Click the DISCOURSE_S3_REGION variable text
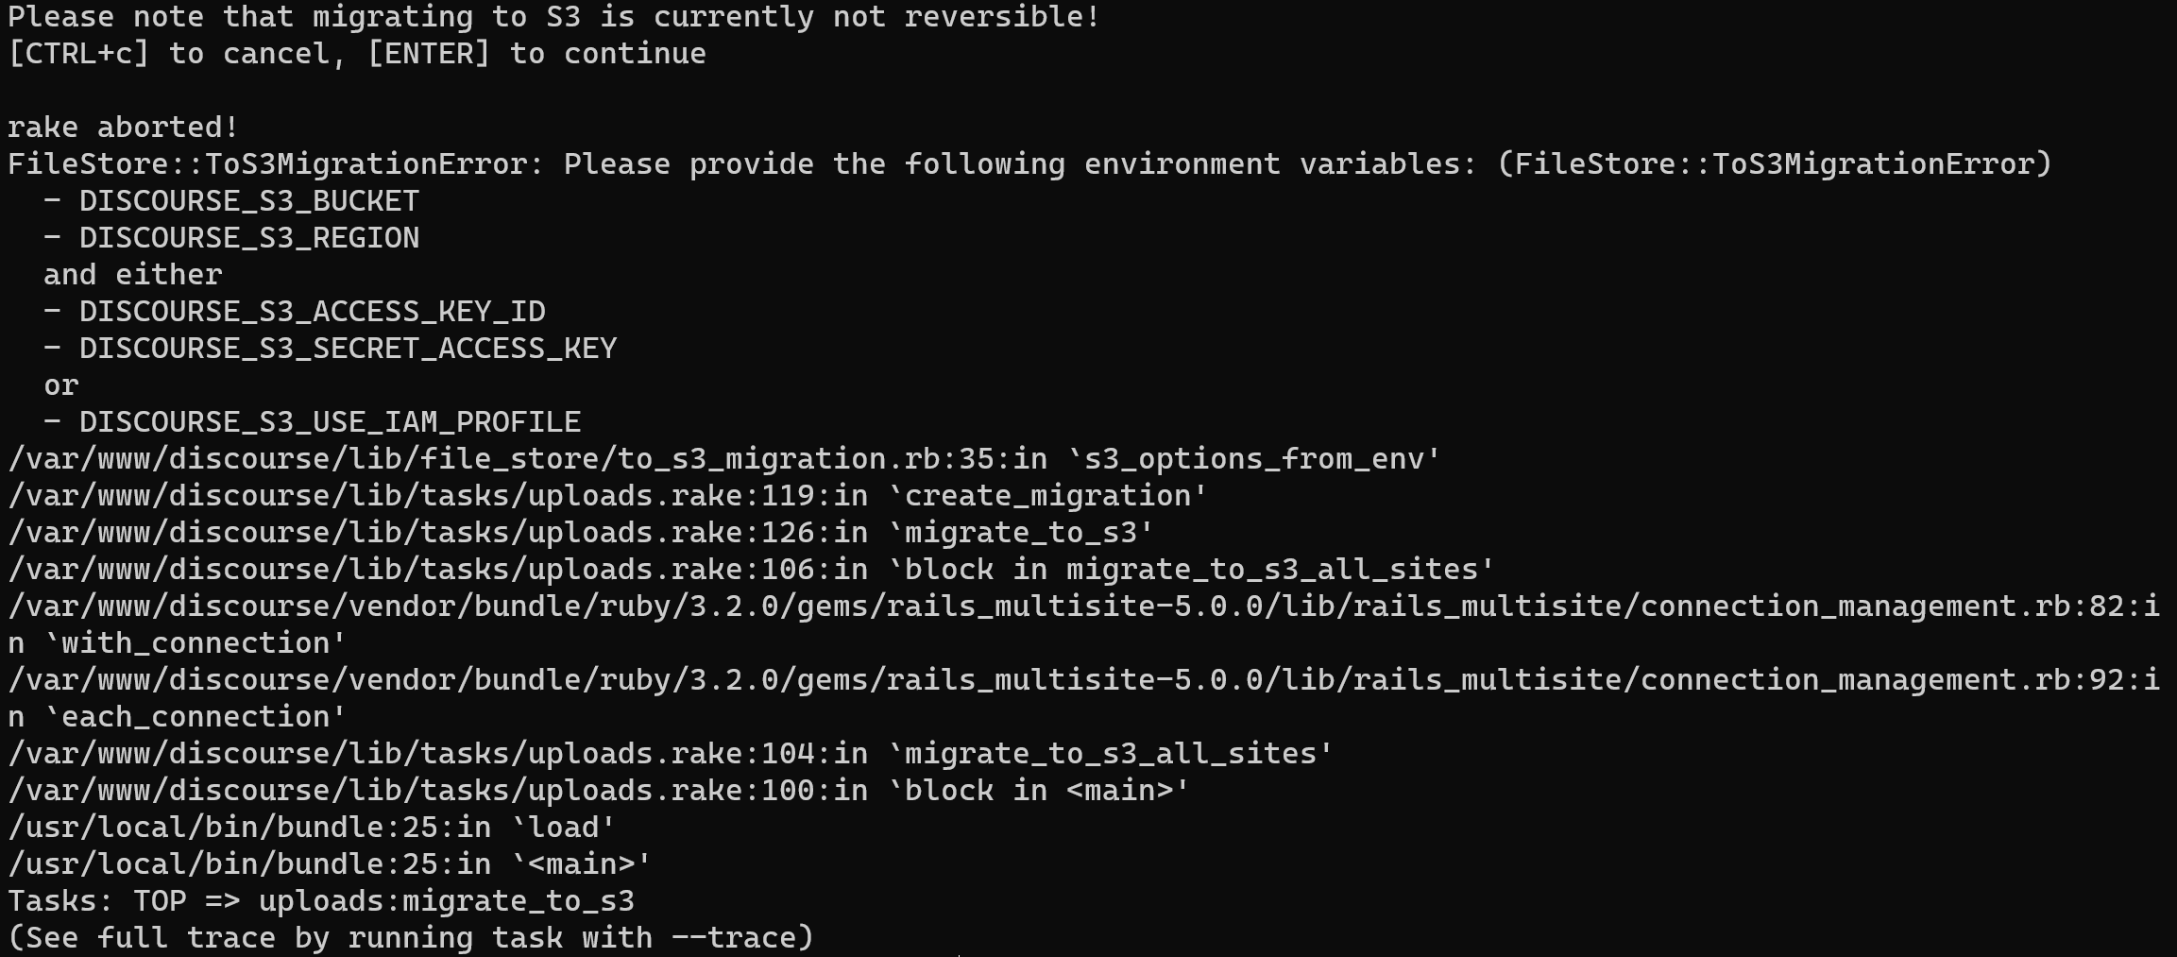This screenshot has width=2177, height=957. point(249,237)
